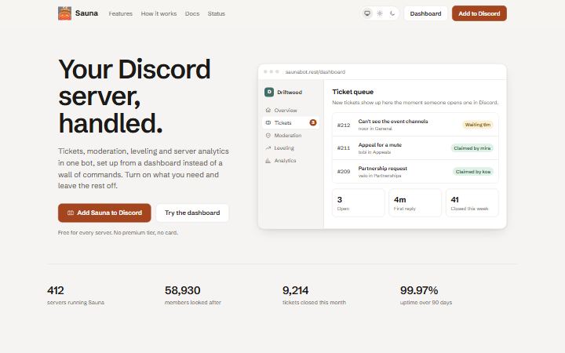Viewport: 565px width, 353px height.
Task: Select Leveling in the sidebar
Action: 290,148
